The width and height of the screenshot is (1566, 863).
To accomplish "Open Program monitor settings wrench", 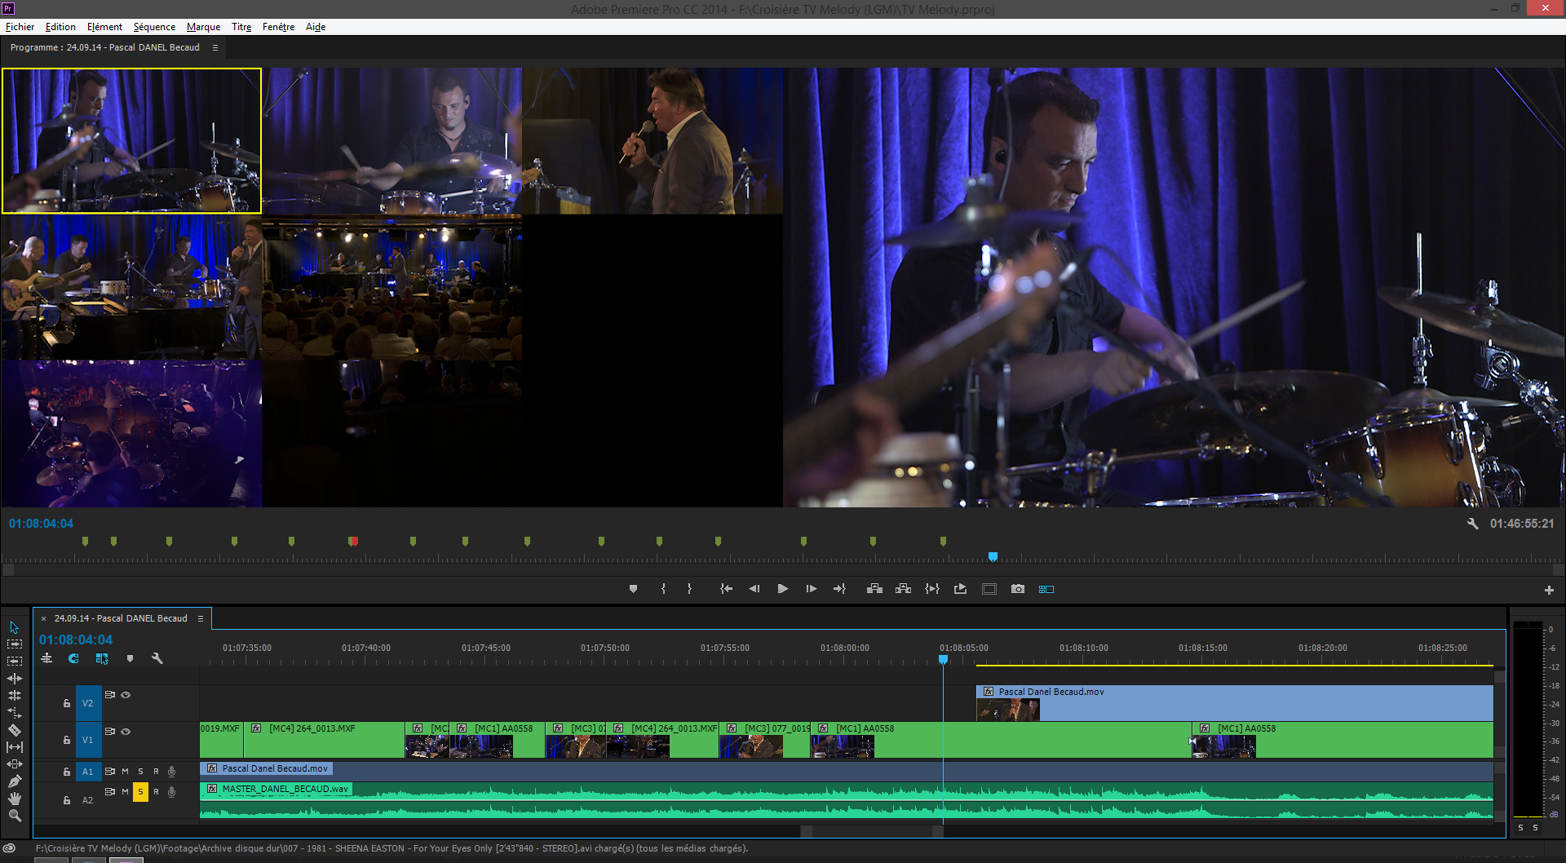I will (x=1473, y=524).
